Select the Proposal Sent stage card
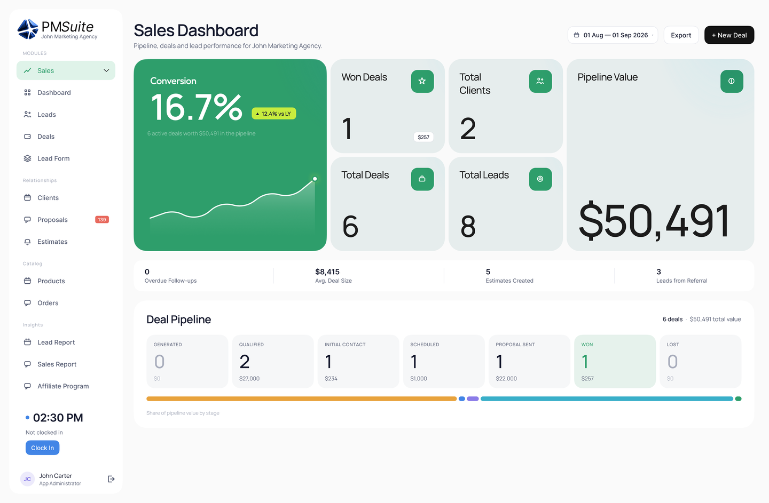Viewport: 769px width, 503px height. click(529, 361)
